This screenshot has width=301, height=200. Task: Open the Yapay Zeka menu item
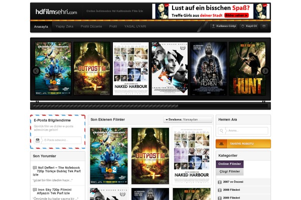click(x=64, y=26)
